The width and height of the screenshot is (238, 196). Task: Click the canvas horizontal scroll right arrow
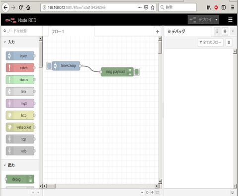156,186
